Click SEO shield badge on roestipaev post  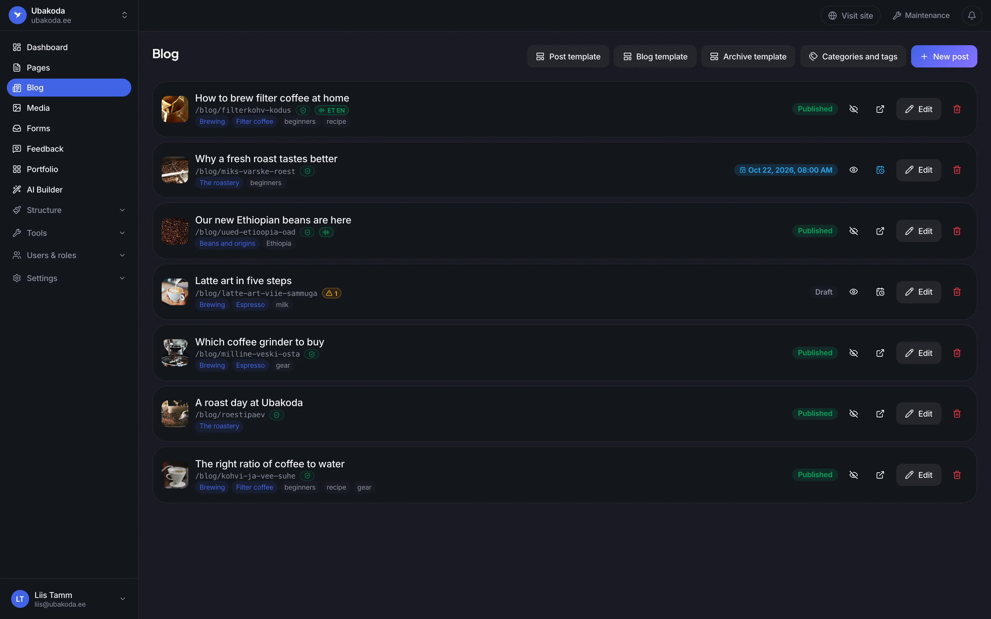tap(277, 415)
